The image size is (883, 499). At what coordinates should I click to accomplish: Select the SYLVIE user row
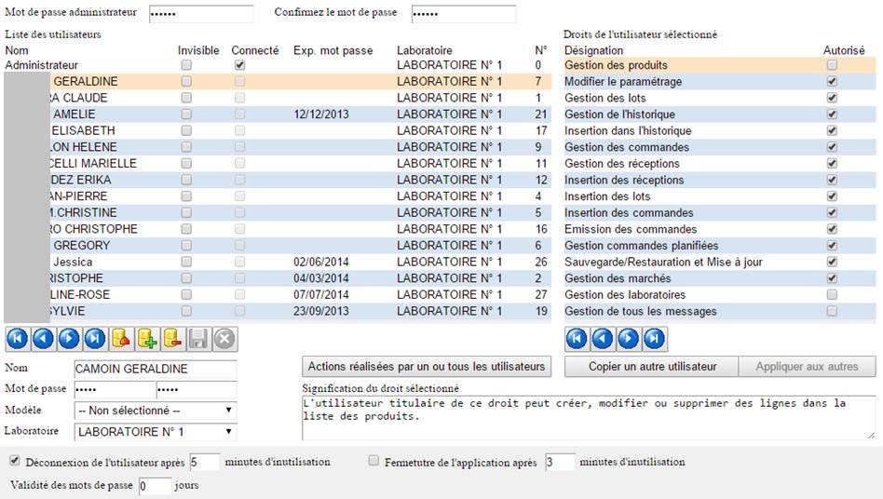tap(277, 311)
